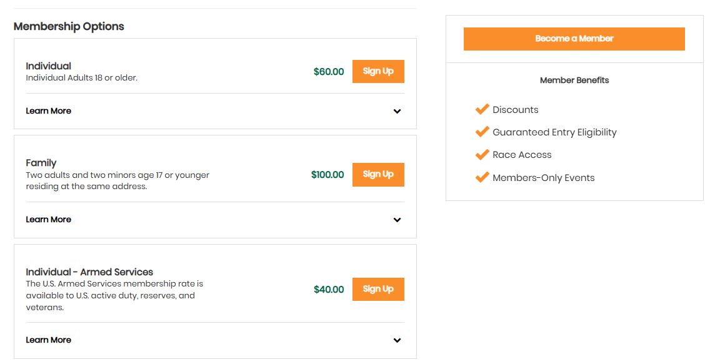Click the Become a Member button
The height and width of the screenshot is (362, 715).
[x=574, y=38]
